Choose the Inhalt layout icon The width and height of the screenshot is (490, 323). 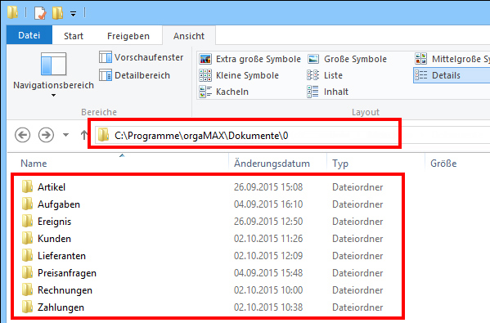point(313,92)
